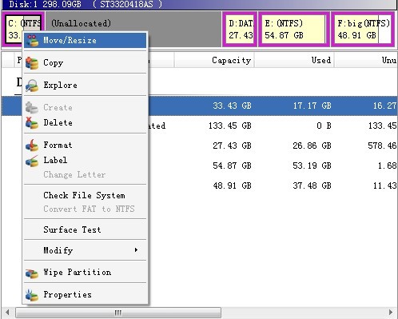Select the F:big(NTFS) partition block
The image size is (398, 319).
363,29
